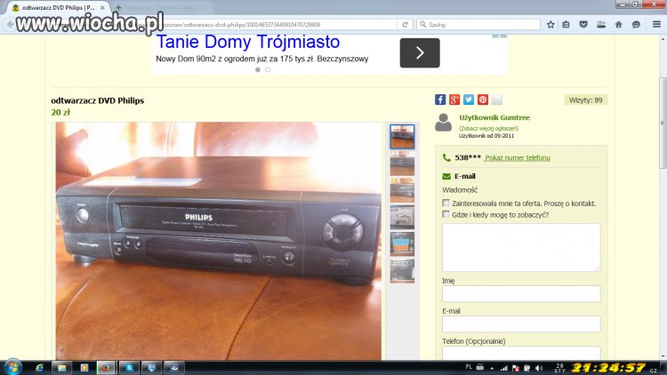Share the listing on Twitter
The height and width of the screenshot is (375, 667).
tap(469, 100)
